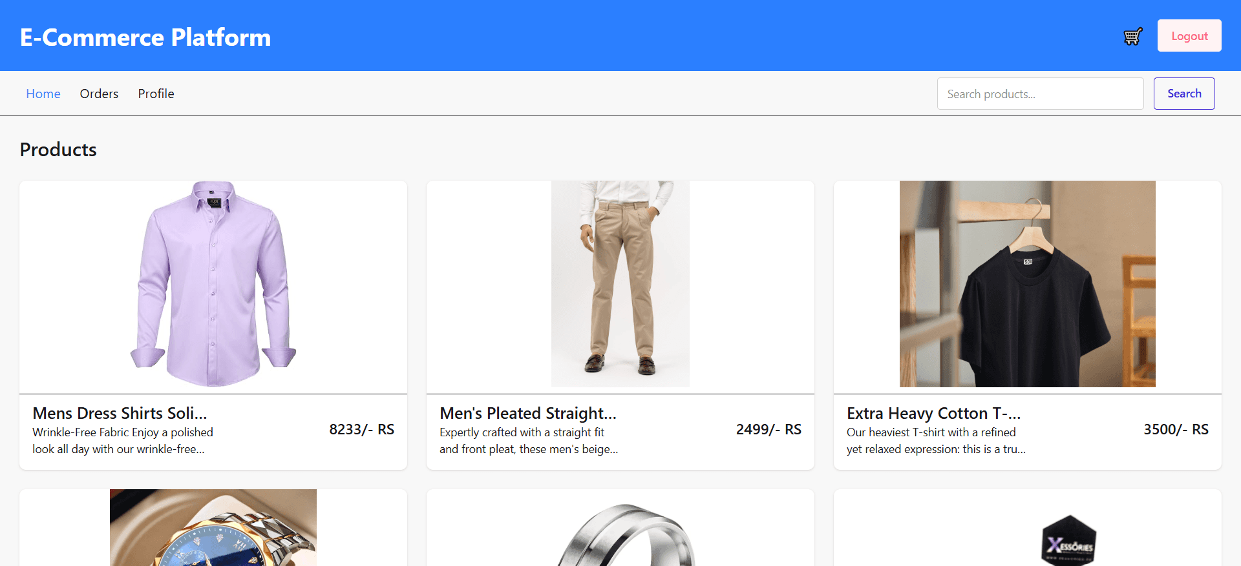Click the 3500/- RS price

tap(1176, 430)
